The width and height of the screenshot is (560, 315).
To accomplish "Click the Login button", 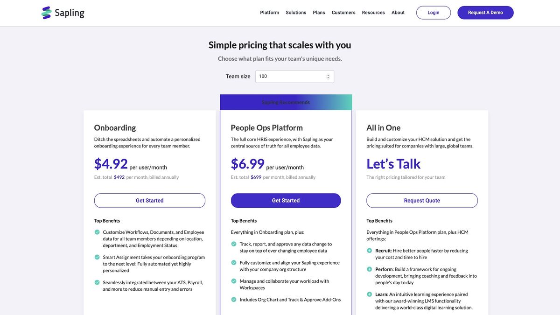I will pos(433,13).
